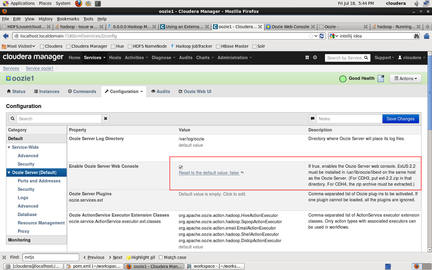Close the Oozie Web Console tab

313,26
